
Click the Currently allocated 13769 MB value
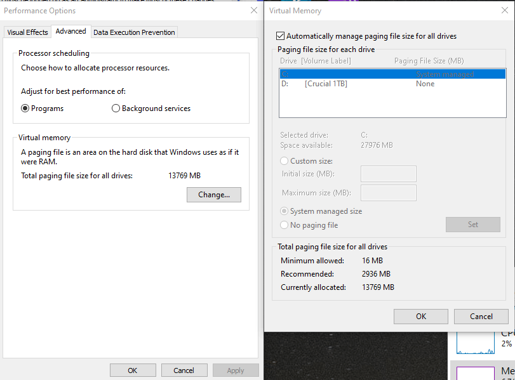click(x=378, y=287)
